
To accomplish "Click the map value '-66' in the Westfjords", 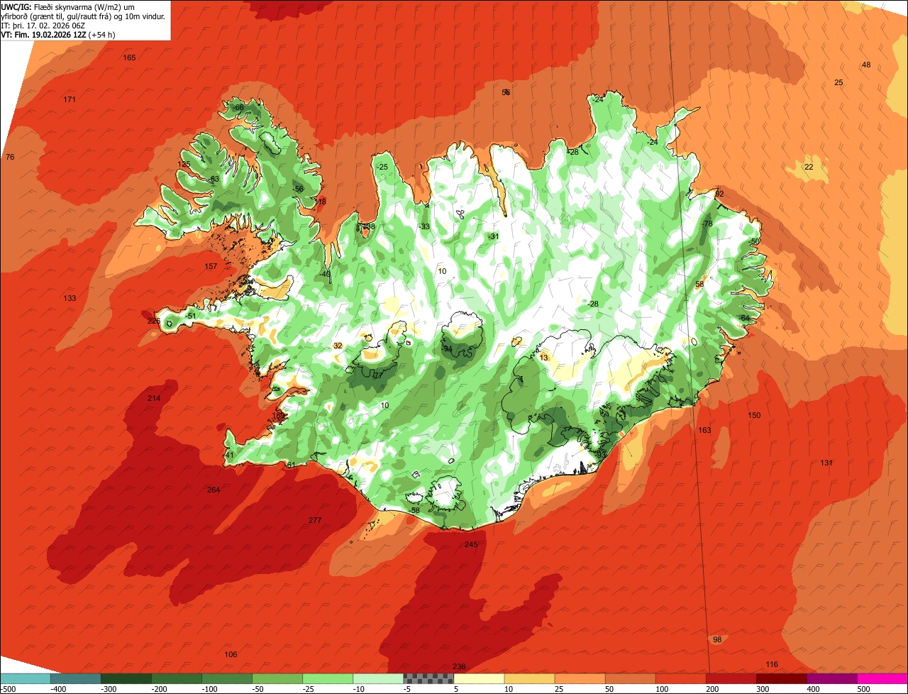I will coord(238,107).
